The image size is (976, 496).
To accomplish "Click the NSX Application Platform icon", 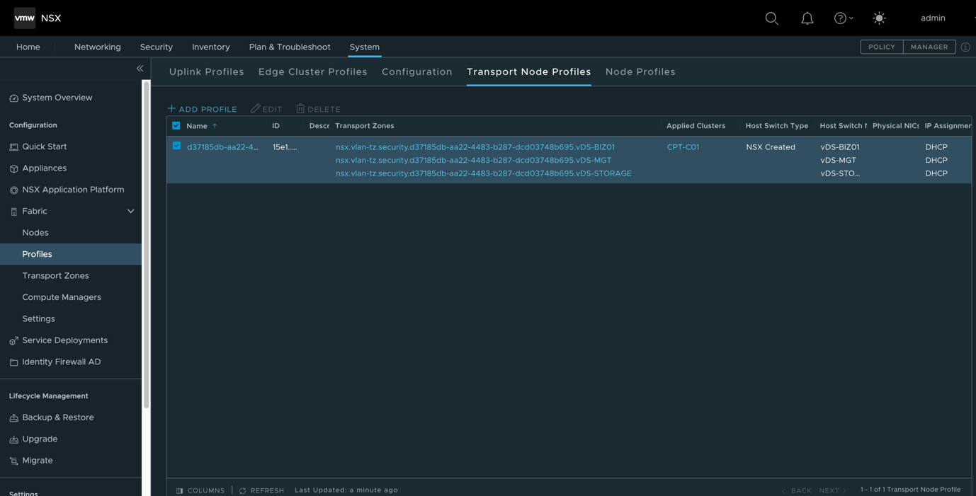I will click(13, 190).
